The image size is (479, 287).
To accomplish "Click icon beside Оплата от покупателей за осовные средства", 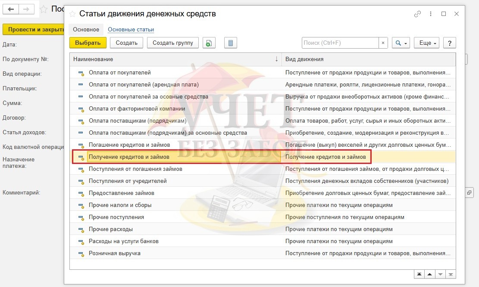I will point(81,97).
